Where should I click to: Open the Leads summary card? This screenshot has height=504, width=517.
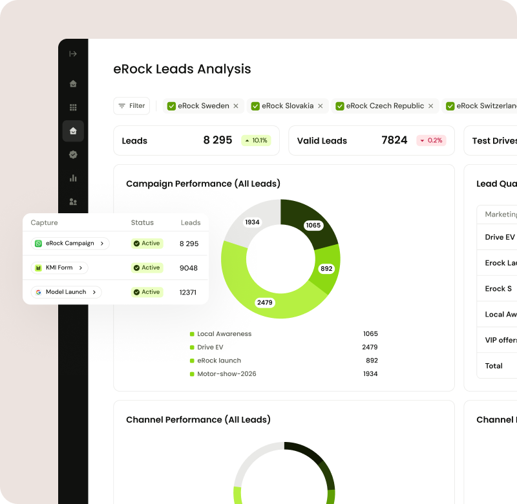click(196, 141)
